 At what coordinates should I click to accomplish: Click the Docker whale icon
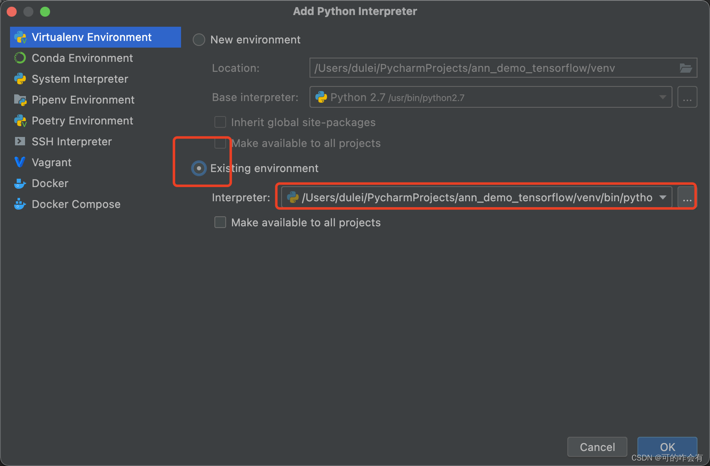[20, 183]
